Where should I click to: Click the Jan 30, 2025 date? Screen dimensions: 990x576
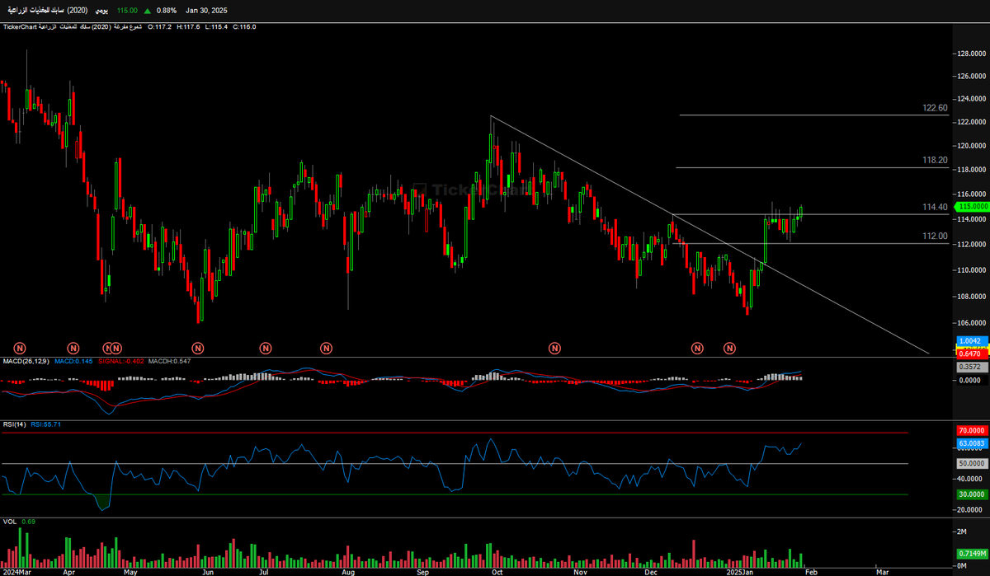coord(208,10)
